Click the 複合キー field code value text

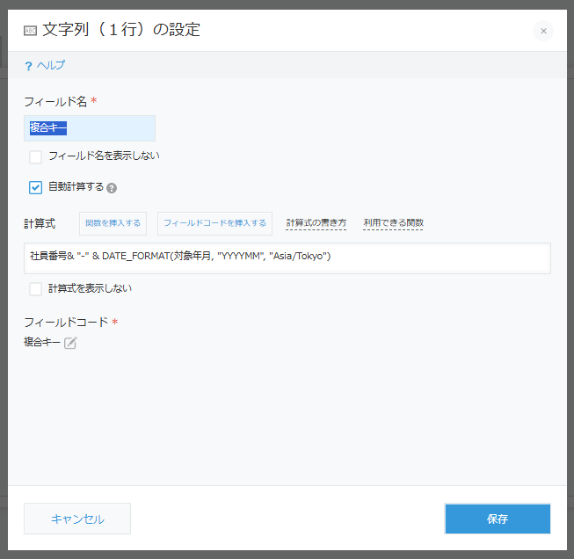point(42,343)
